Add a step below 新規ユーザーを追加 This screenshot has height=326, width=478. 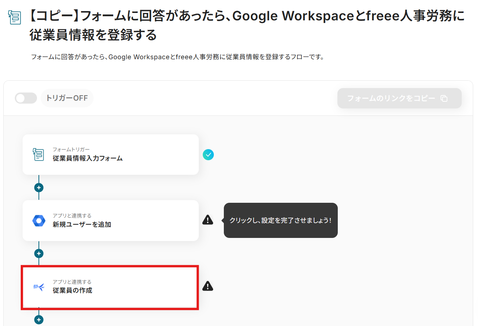pyautogui.click(x=39, y=253)
